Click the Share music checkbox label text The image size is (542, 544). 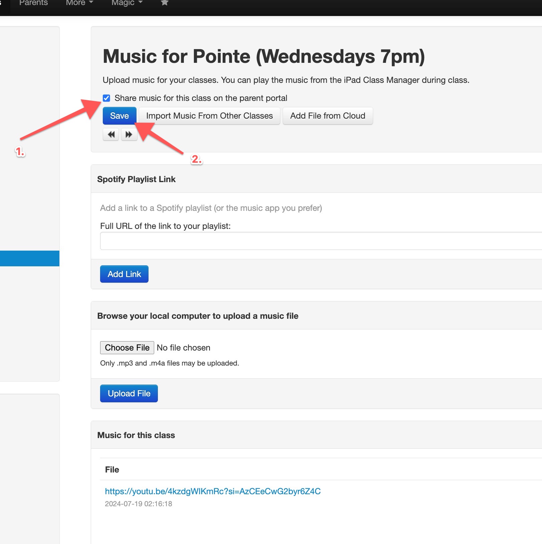tap(201, 98)
